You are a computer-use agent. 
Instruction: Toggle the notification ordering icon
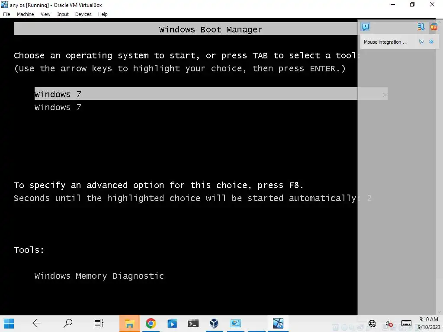click(x=421, y=27)
